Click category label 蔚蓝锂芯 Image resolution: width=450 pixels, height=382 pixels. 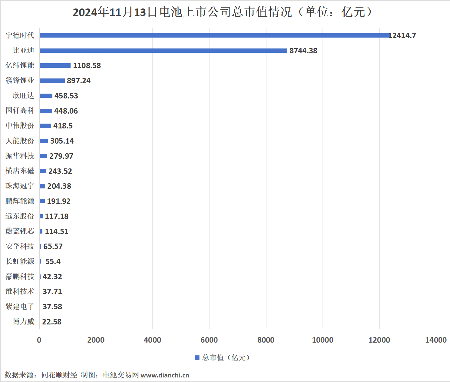20,231
